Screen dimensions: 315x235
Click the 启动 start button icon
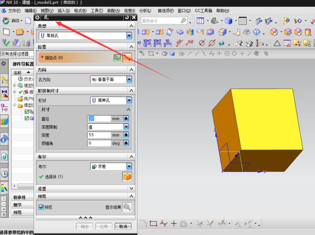click(6, 21)
